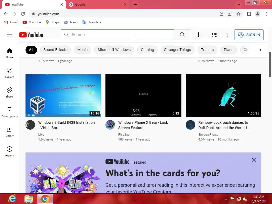The height and width of the screenshot is (204, 272).
Task: Click Rainbow cockroach dances video title
Action: click(224, 125)
